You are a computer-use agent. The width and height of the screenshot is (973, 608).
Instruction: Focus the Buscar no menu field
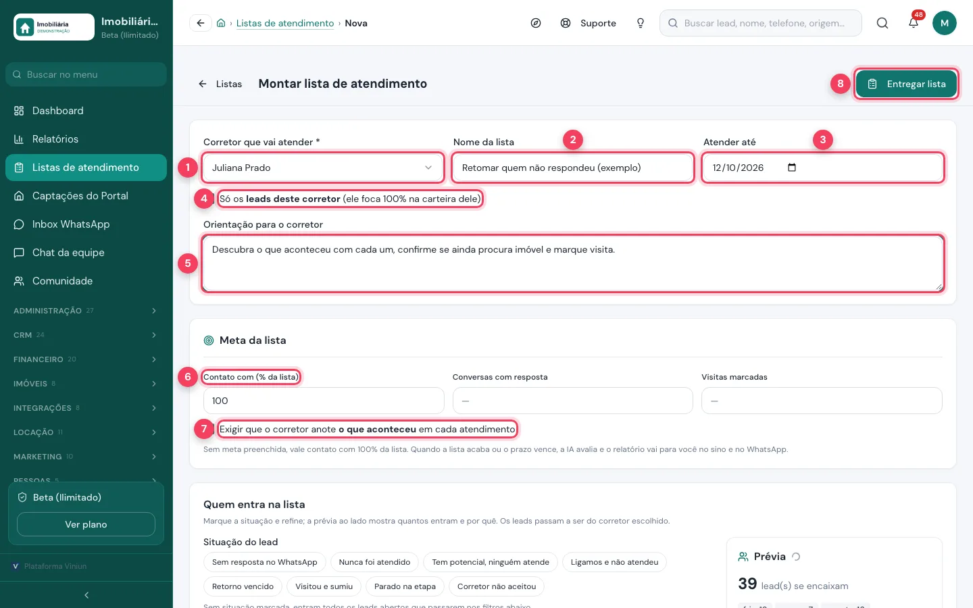[86, 74]
